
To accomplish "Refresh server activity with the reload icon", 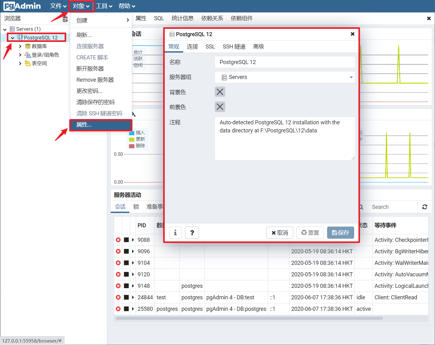I will (425, 207).
